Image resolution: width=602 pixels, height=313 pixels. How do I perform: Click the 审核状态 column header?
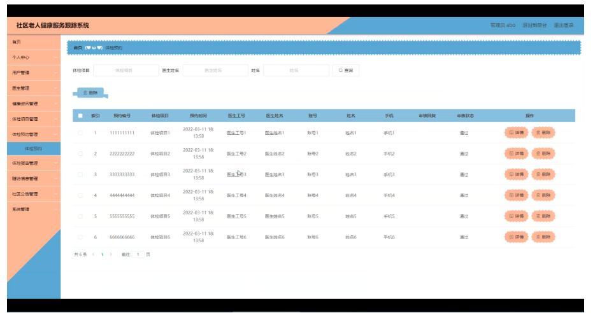pyautogui.click(x=465, y=115)
